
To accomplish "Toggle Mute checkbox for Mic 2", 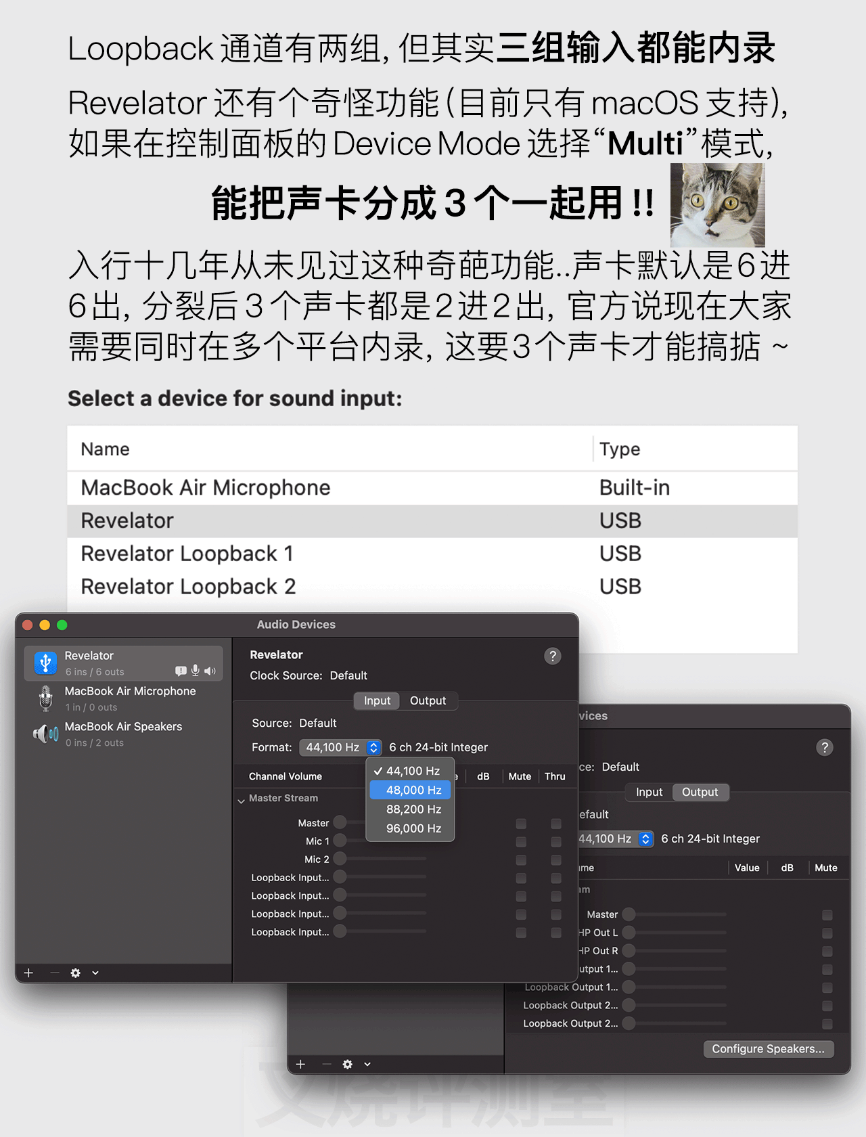I will 521,860.
